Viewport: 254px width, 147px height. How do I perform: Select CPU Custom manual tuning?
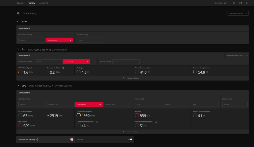pos(126,62)
